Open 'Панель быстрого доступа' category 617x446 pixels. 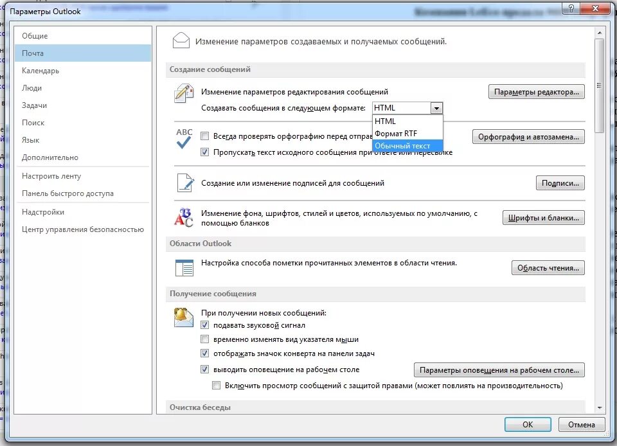tap(83, 193)
